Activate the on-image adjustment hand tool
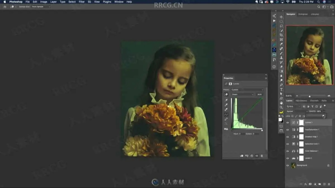 pyautogui.click(x=226, y=94)
